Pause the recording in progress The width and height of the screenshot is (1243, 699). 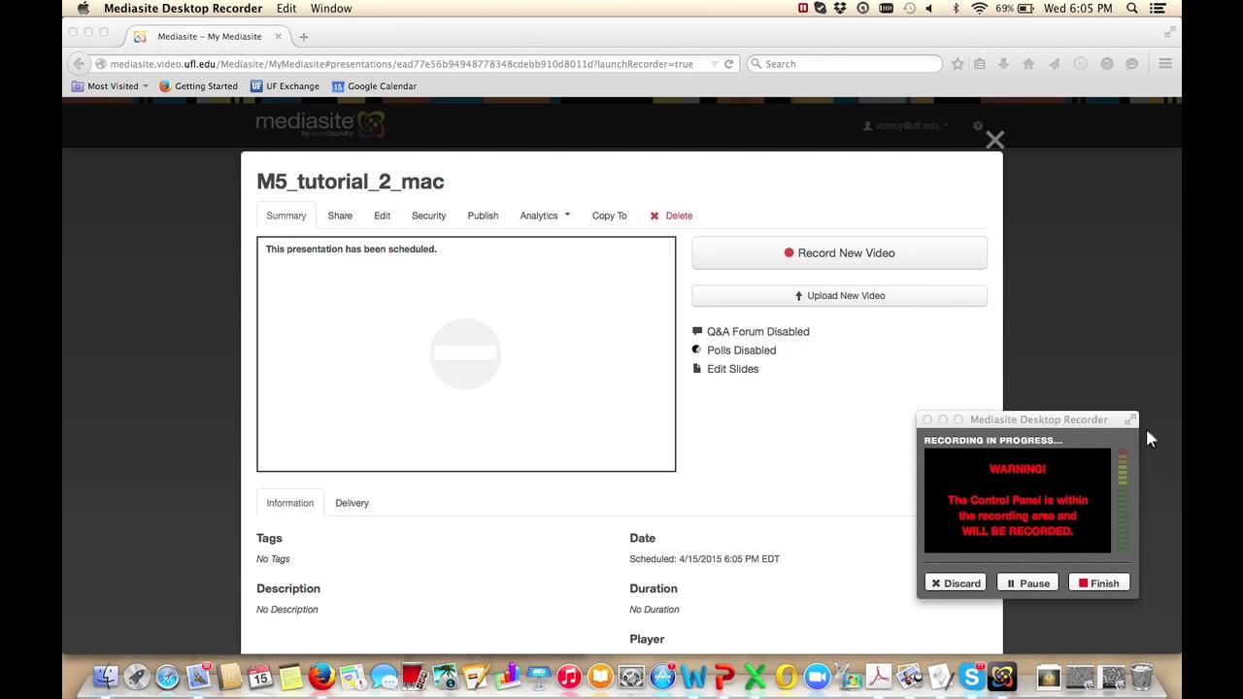point(1027,582)
